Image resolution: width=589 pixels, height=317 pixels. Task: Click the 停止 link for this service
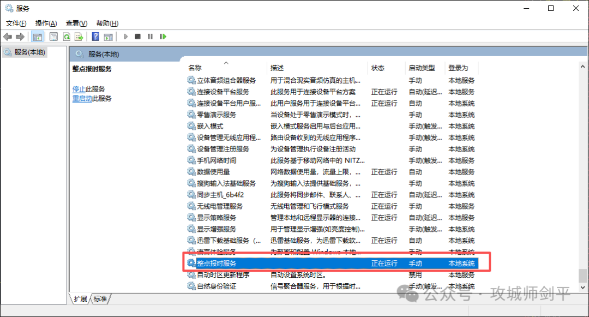(x=79, y=89)
